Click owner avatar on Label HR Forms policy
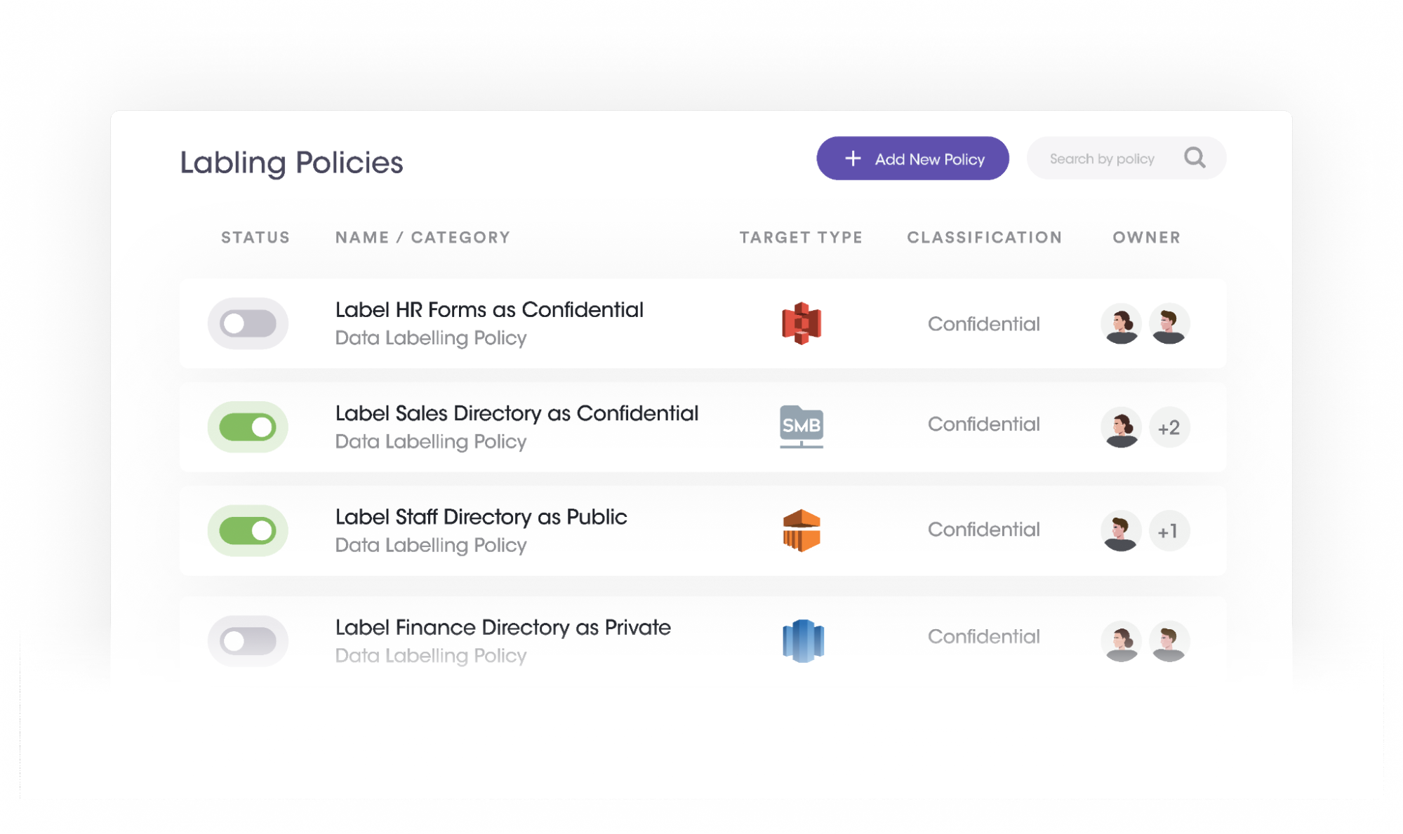 tap(1120, 323)
